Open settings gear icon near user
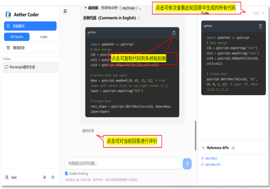Viewport: 270px width, 189px height. pos(53,178)
